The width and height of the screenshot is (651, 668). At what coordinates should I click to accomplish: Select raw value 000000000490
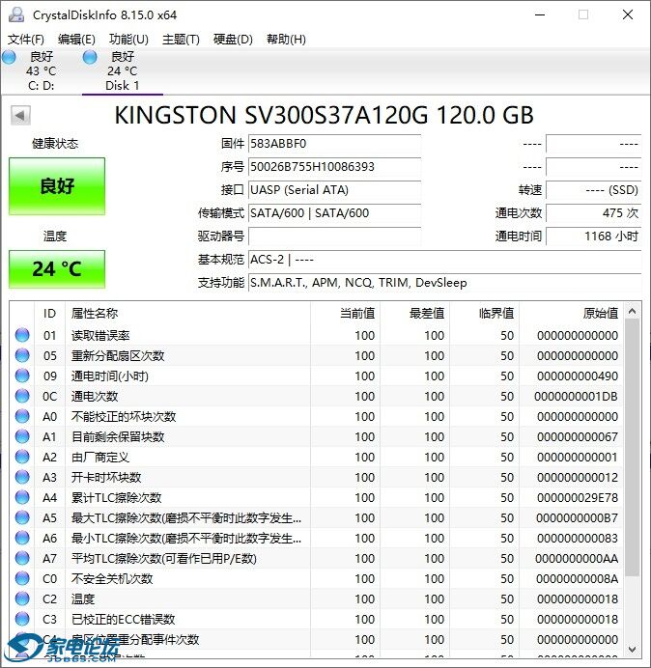click(x=578, y=376)
